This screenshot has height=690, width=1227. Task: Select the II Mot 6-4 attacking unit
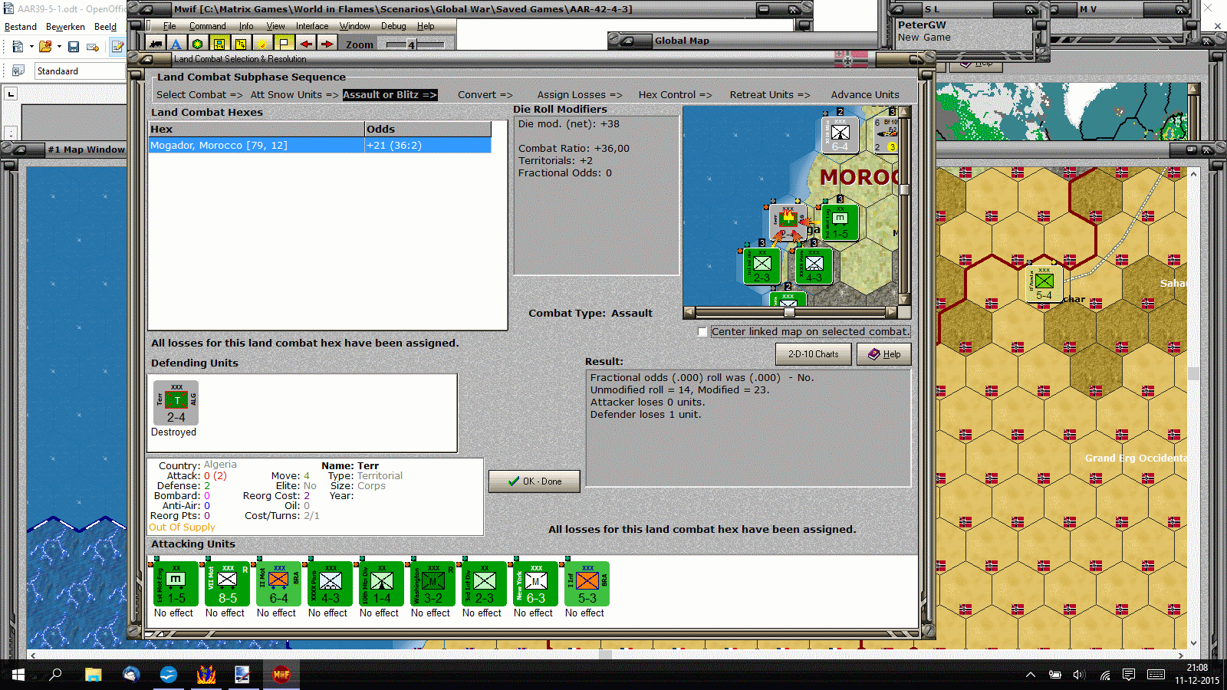point(278,584)
